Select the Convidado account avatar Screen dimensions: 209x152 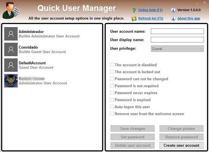click(x=11, y=49)
